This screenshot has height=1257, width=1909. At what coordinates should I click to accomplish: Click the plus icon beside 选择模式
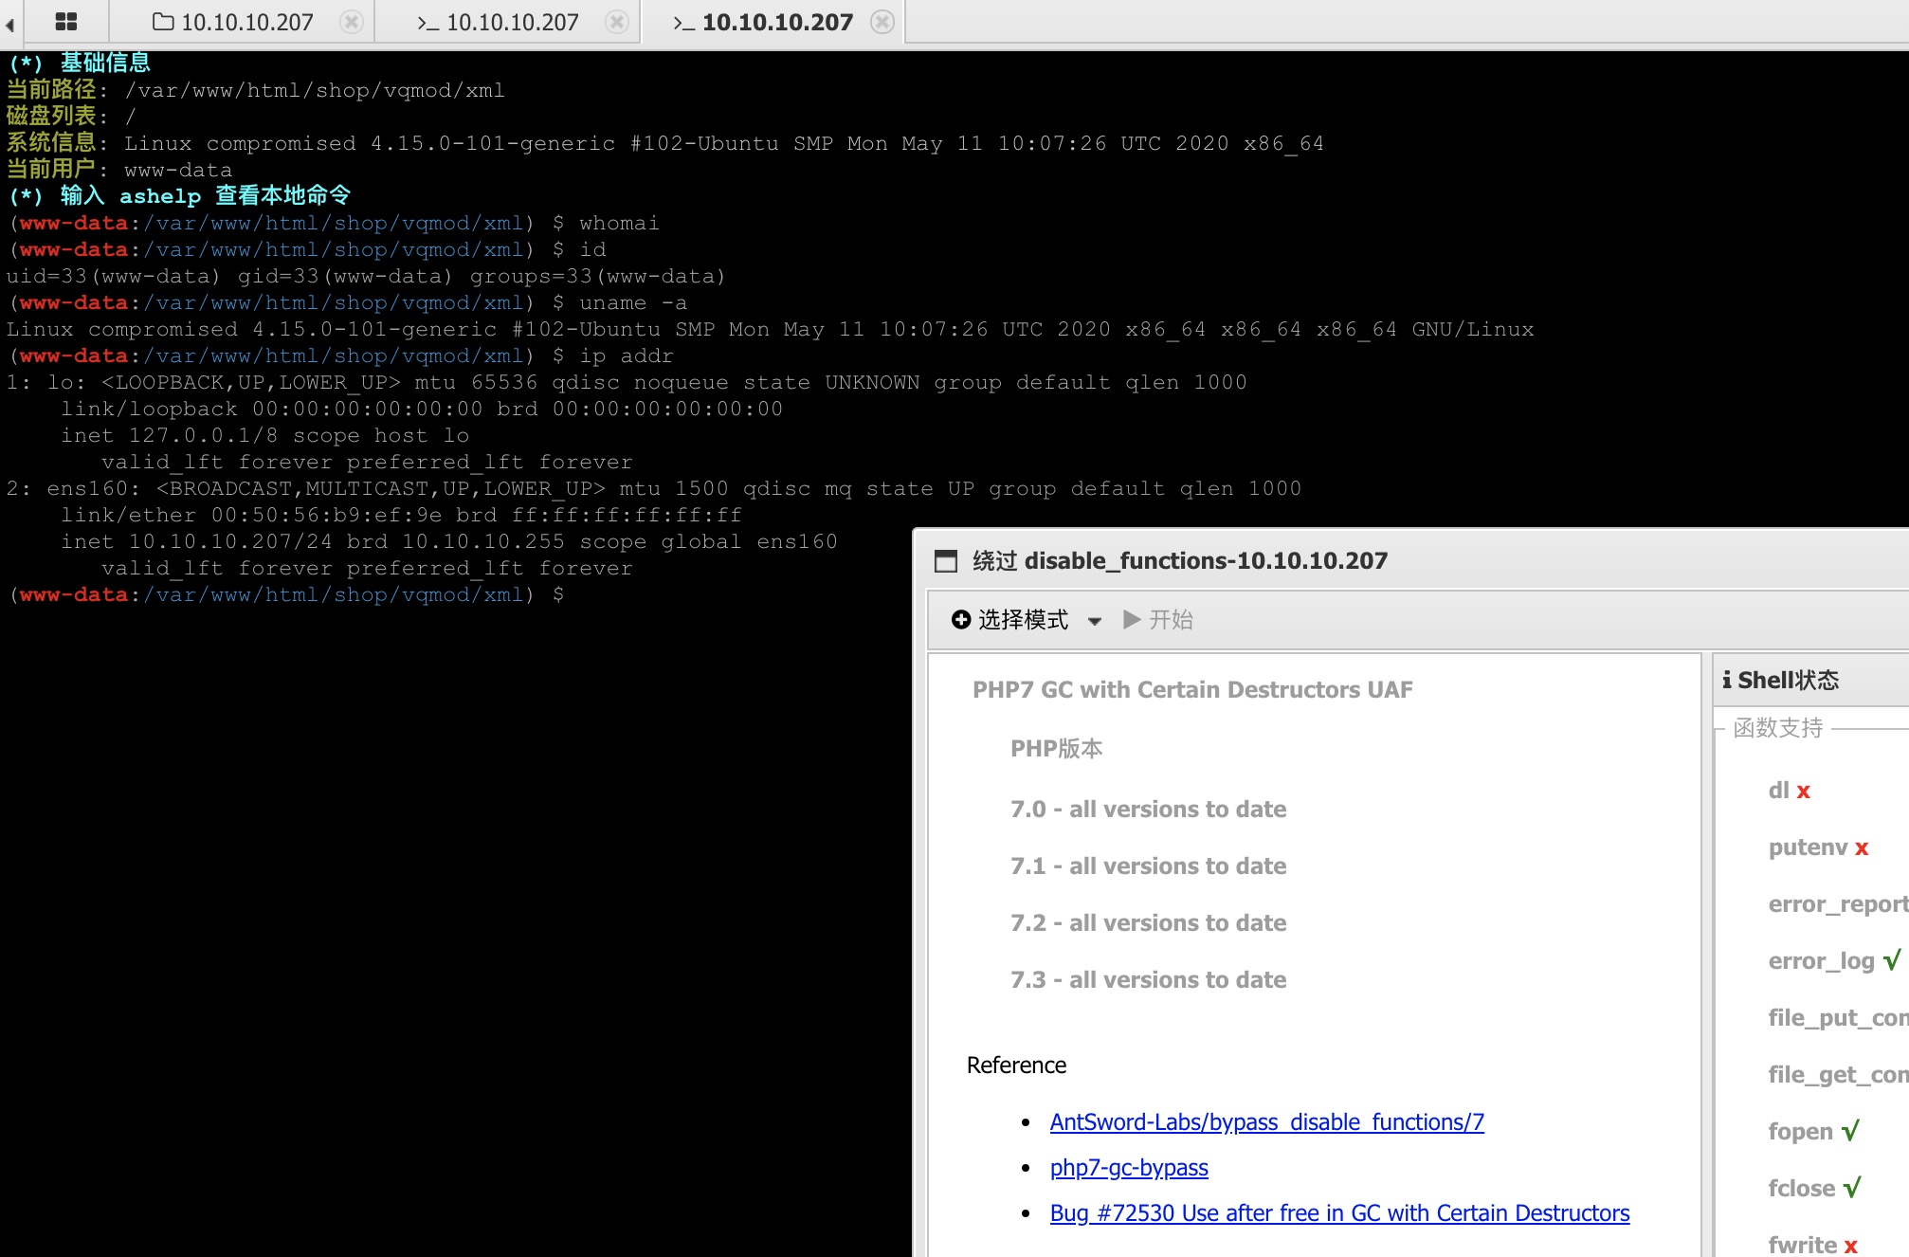(x=961, y=620)
